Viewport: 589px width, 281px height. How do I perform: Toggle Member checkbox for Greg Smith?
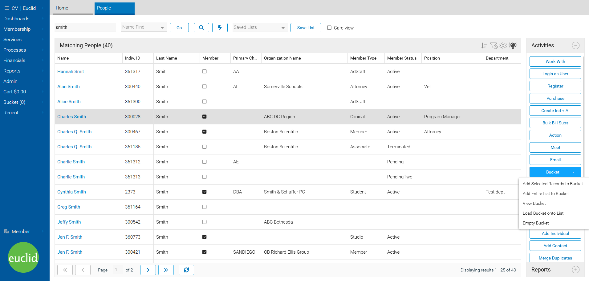coord(205,207)
